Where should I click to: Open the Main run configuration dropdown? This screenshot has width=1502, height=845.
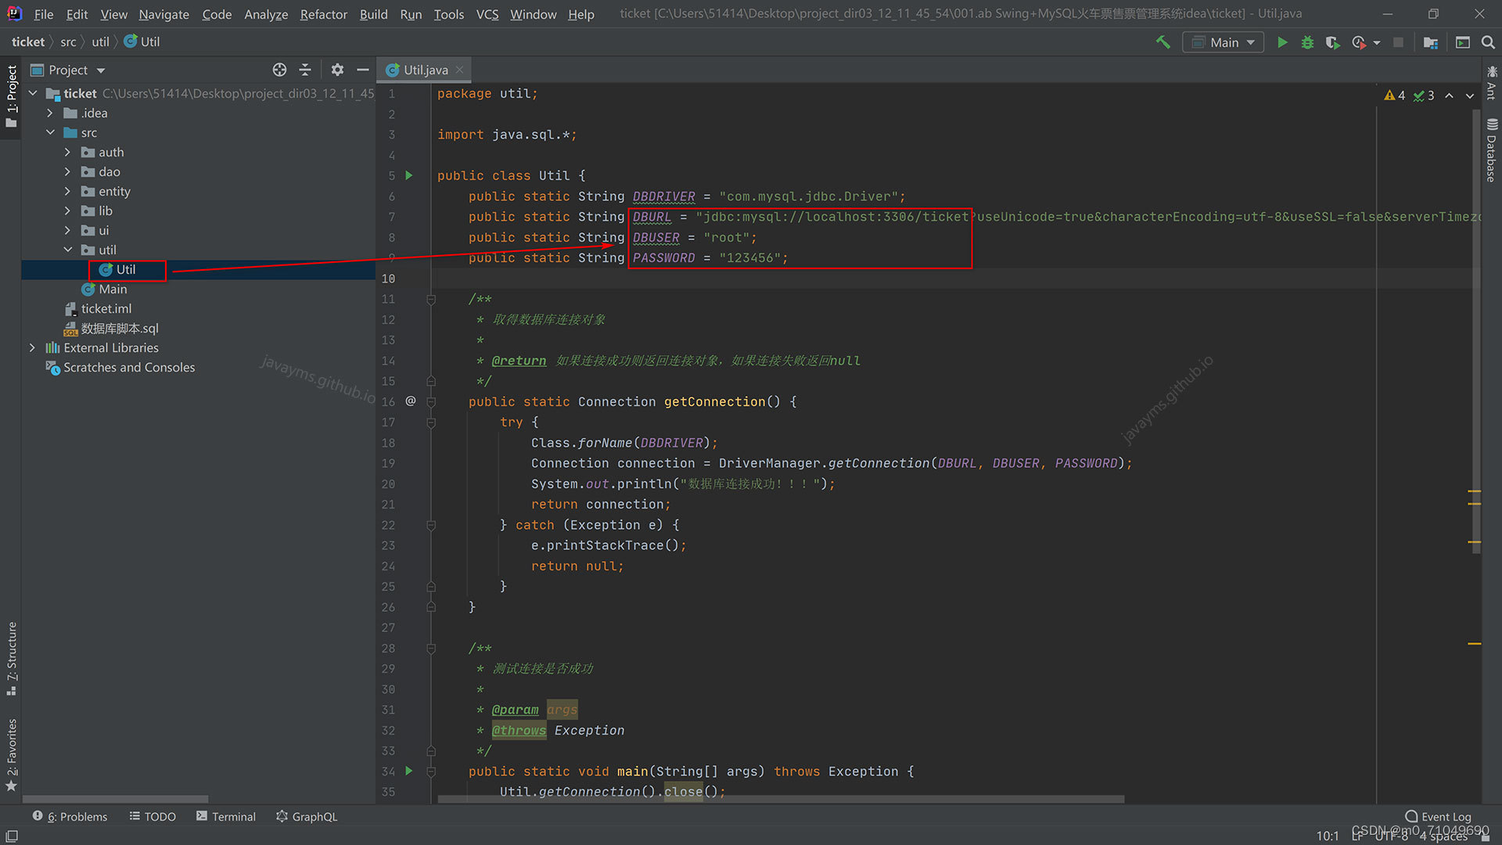pyautogui.click(x=1224, y=42)
